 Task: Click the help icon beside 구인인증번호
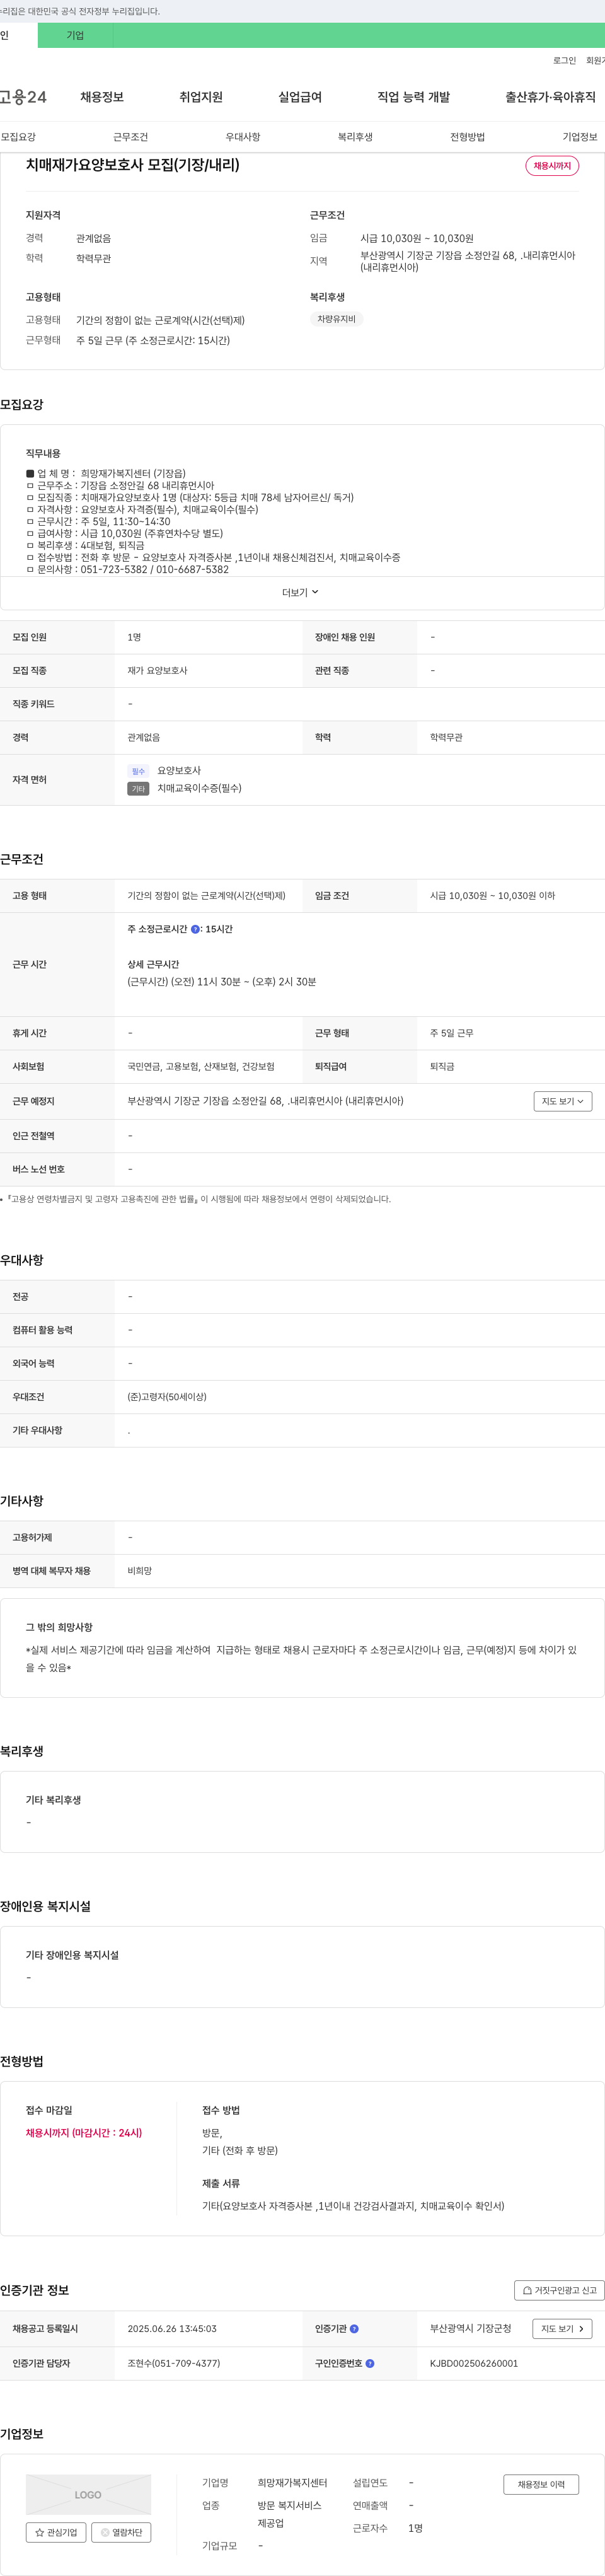[x=370, y=2364]
